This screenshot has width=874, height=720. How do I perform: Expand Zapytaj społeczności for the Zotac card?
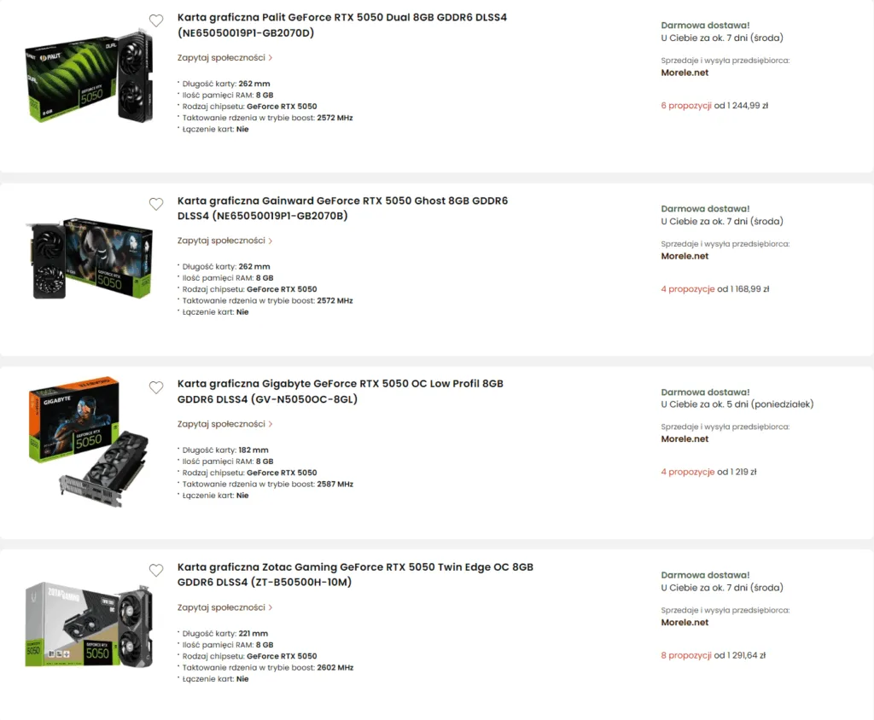pos(225,607)
